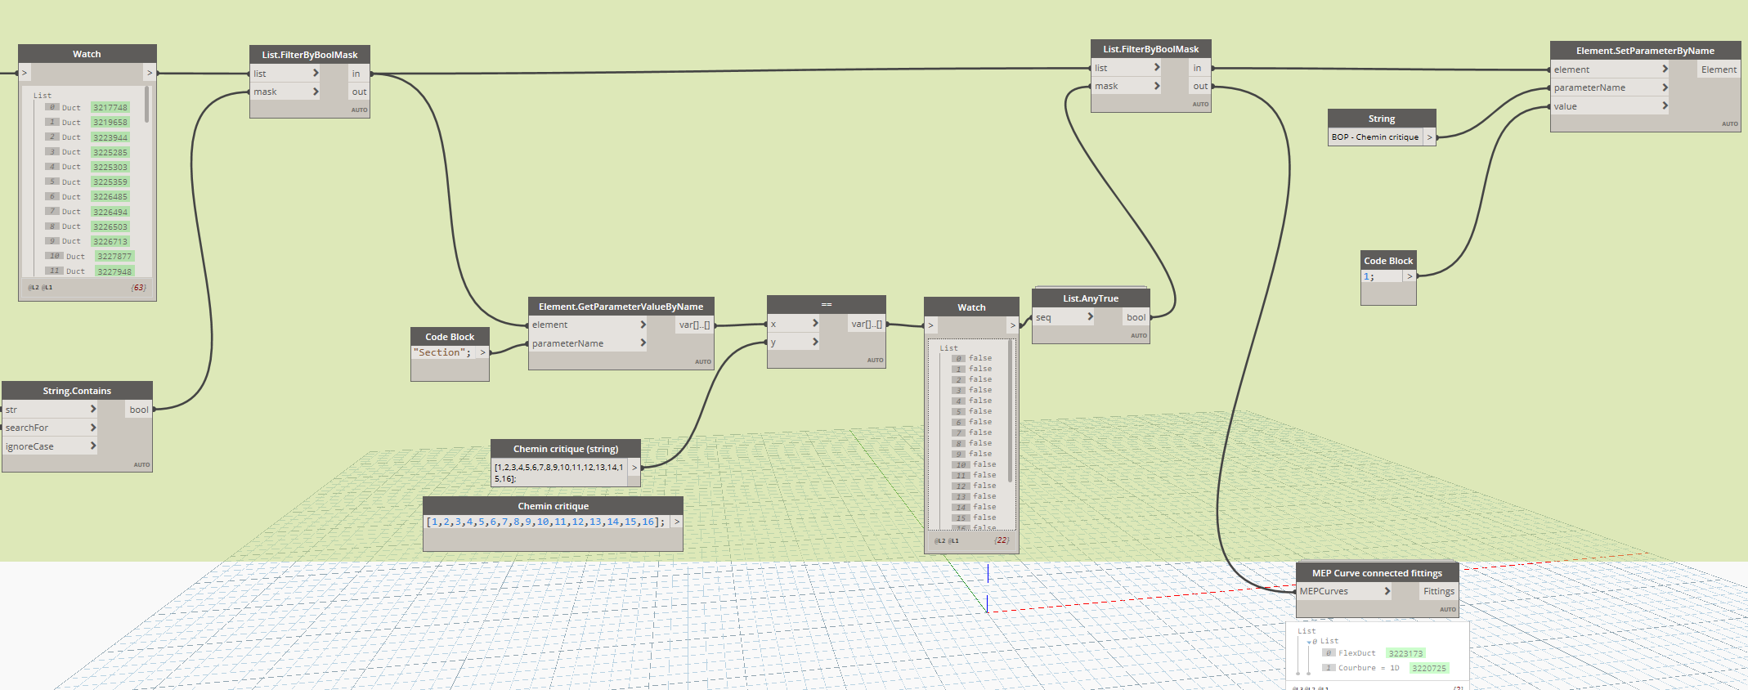Click the seq input chevron on List.AnyTrue
This screenshot has width=1748, height=690.
[x=1090, y=317]
